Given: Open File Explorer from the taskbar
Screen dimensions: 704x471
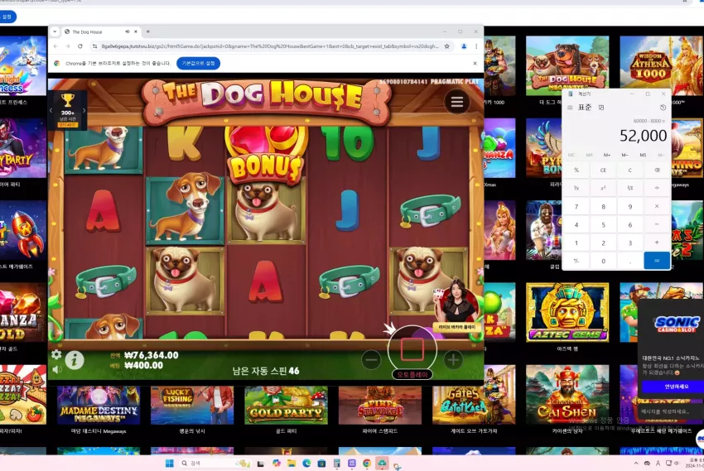Looking at the screenshot, I should pos(292,463).
